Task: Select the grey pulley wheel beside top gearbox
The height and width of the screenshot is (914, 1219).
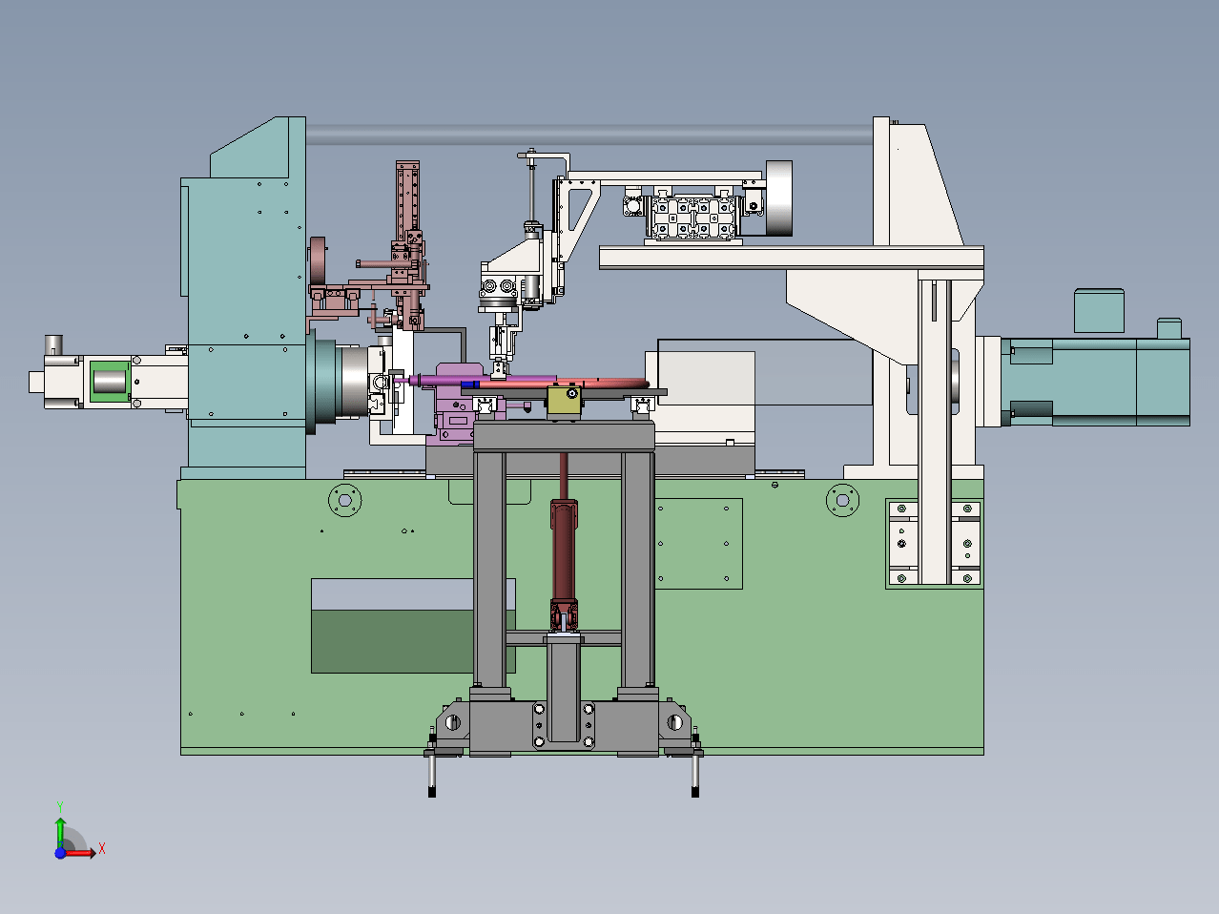Action: [779, 197]
